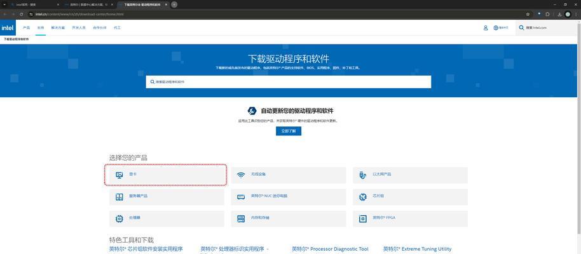Screen dimensions: 581x254
Task: Reload the current page
Action: coord(22,14)
